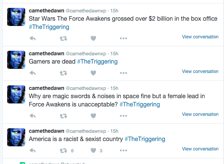Screen dimensions: 224x164
Task: Open more options on Star Wars box office tweet
Action: [x=123, y=38]
